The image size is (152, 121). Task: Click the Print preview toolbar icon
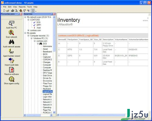click(x=16, y=11)
